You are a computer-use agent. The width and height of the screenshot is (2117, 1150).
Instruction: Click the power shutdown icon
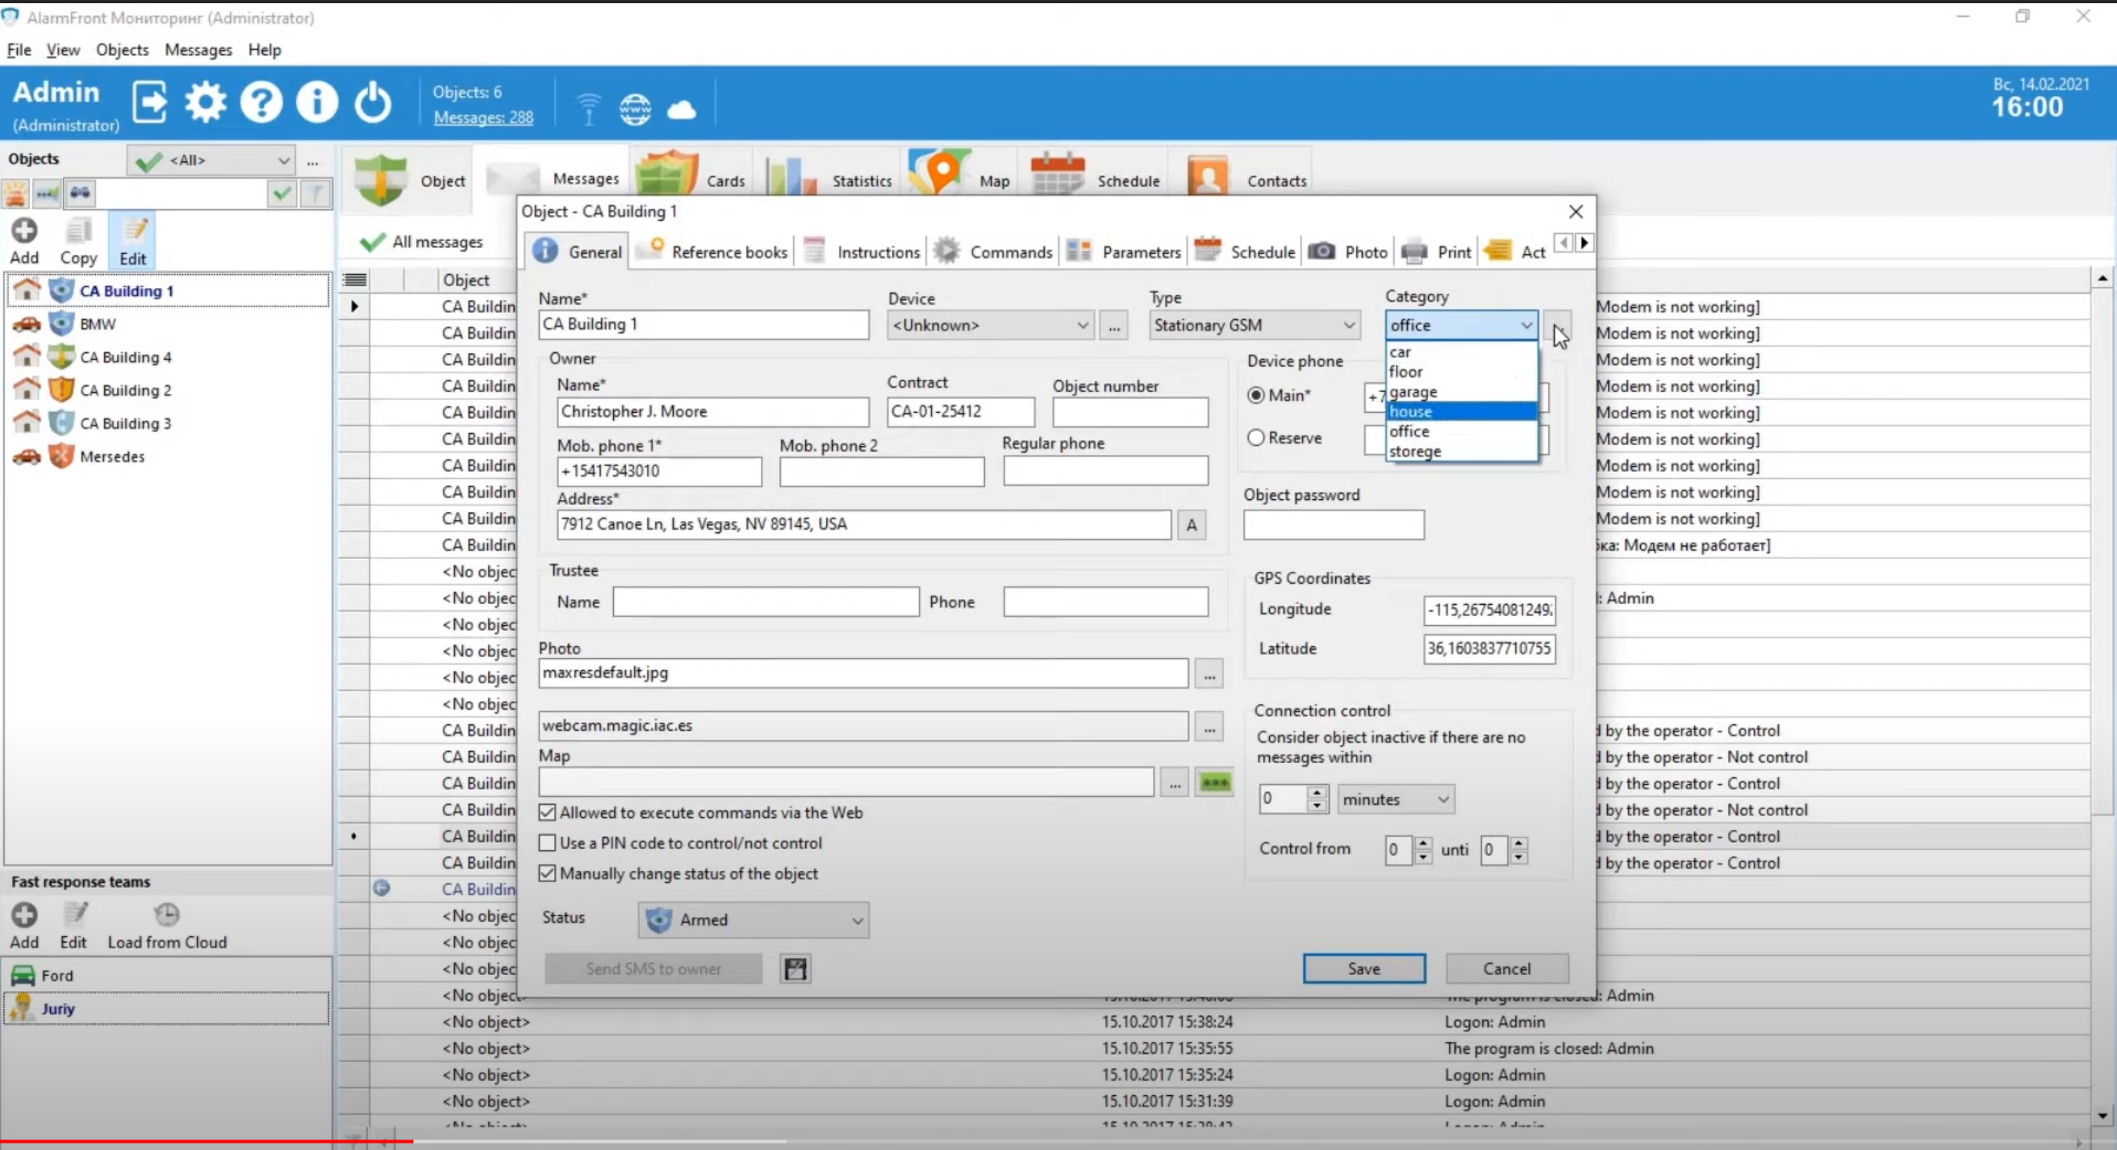click(372, 102)
